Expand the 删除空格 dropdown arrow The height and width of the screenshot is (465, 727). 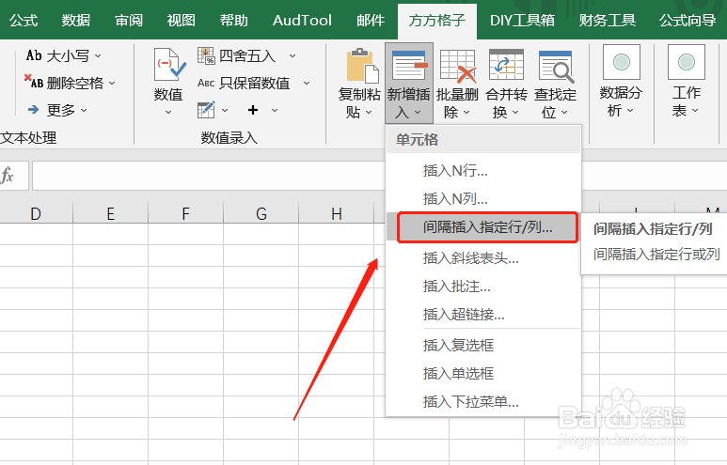click(112, 84)
